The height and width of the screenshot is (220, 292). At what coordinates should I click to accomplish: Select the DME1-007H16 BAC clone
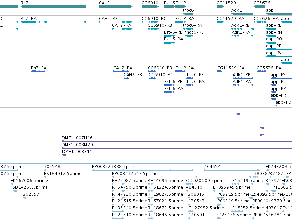click(177, 141)
